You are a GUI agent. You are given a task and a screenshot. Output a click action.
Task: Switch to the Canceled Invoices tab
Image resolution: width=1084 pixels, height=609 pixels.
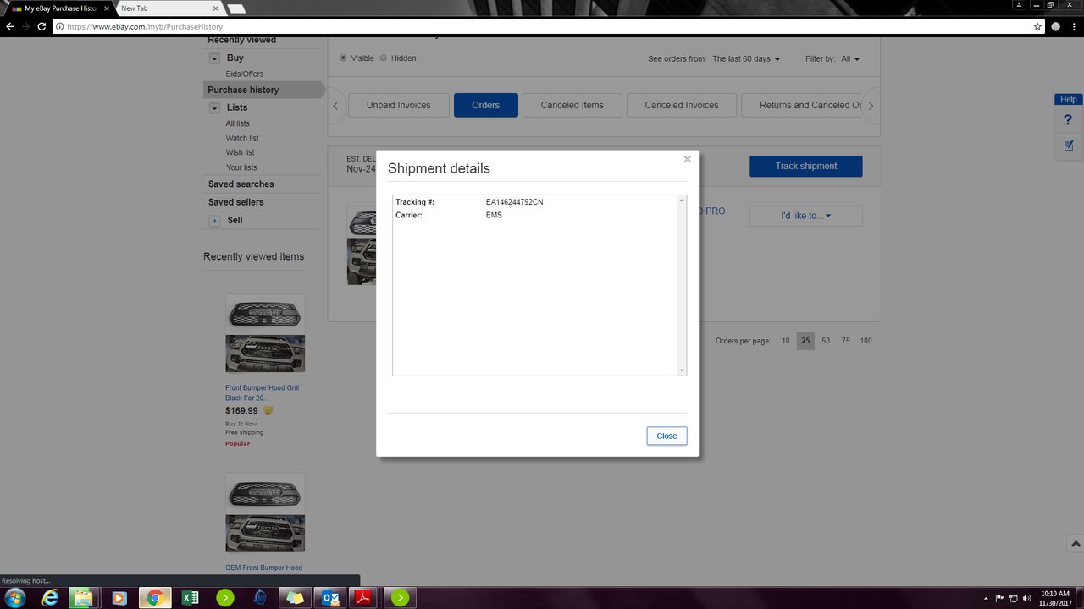click(x=682, y=105)
